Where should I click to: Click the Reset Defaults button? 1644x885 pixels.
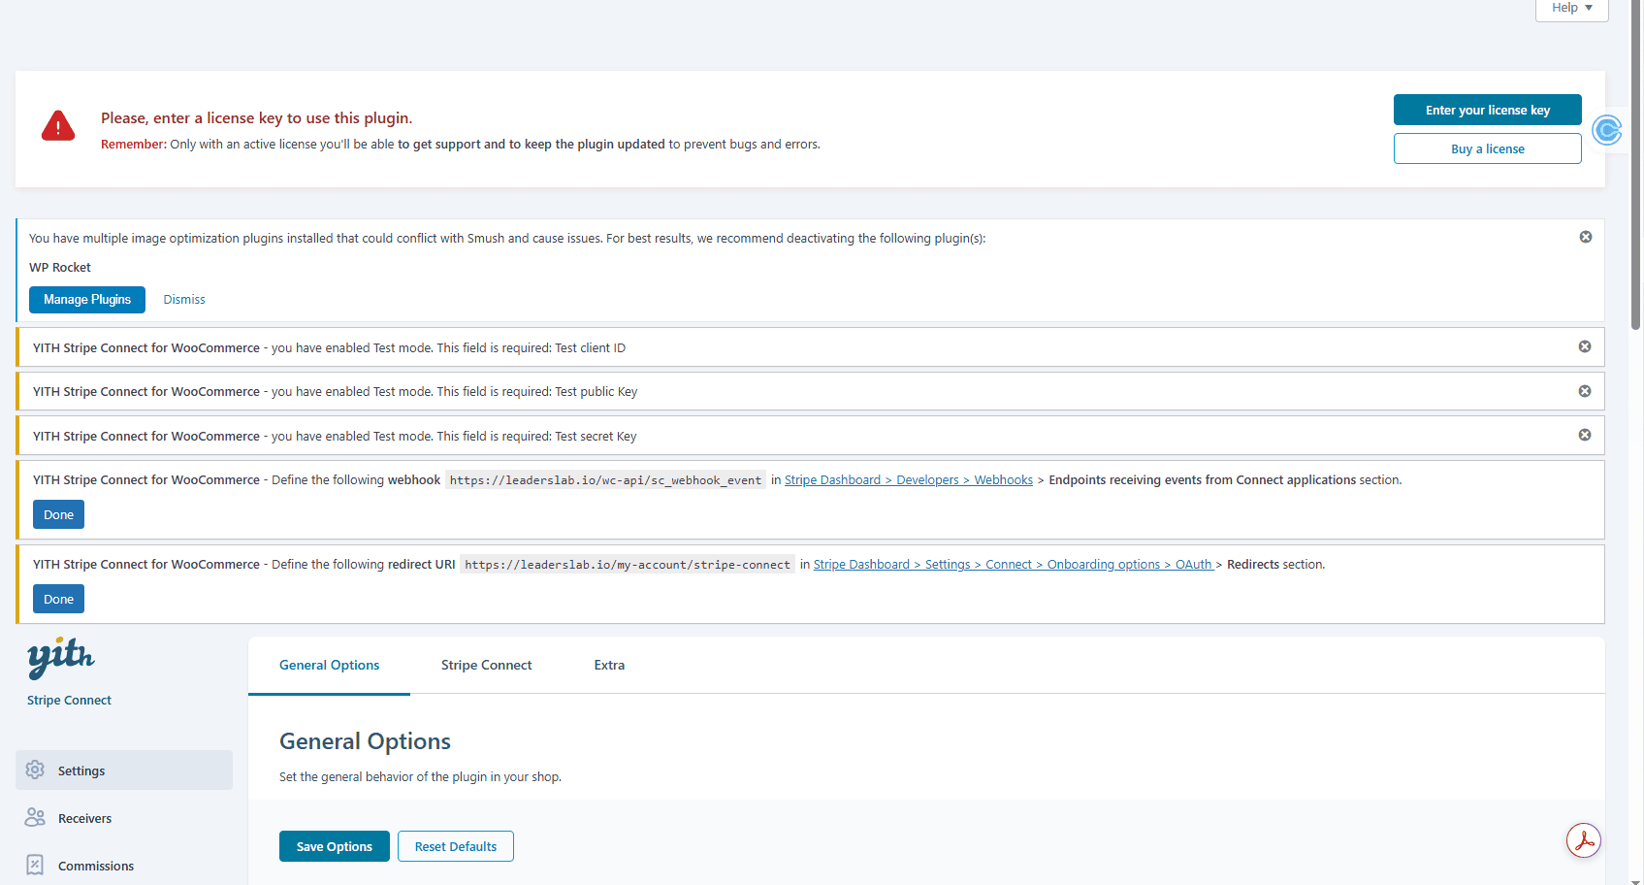(x=456, y=846)
